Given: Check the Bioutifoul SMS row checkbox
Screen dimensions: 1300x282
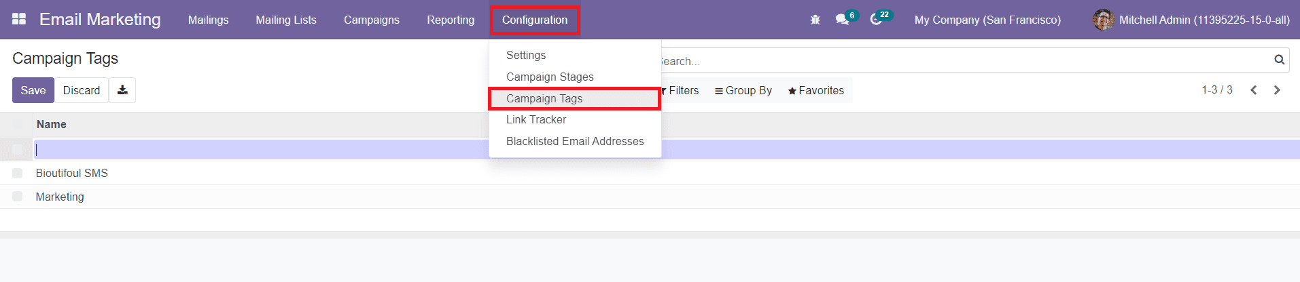Looking at the screenshot, I should [18, 173].
